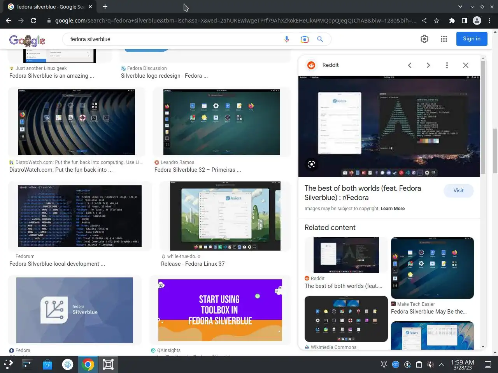
Task: Open the Chrome three-dot menu
Action: (x=489, y=21)
